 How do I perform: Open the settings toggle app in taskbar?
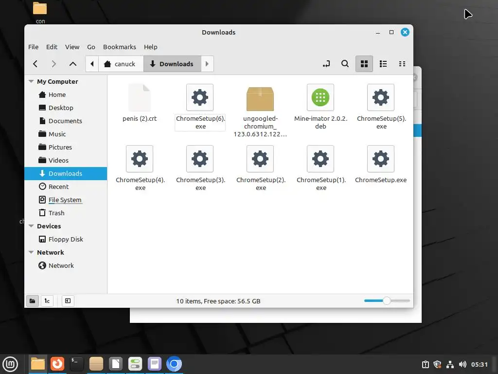coord(135,364)
